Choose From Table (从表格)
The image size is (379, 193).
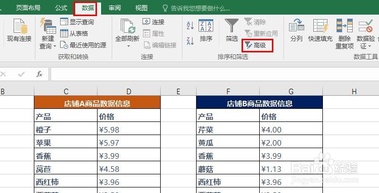point(74,33)
